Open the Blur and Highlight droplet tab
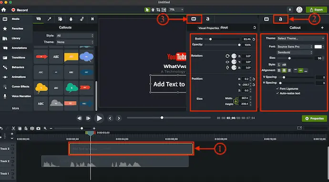The image size is (329, 182). pyautogui.click(x=71, y=19)
